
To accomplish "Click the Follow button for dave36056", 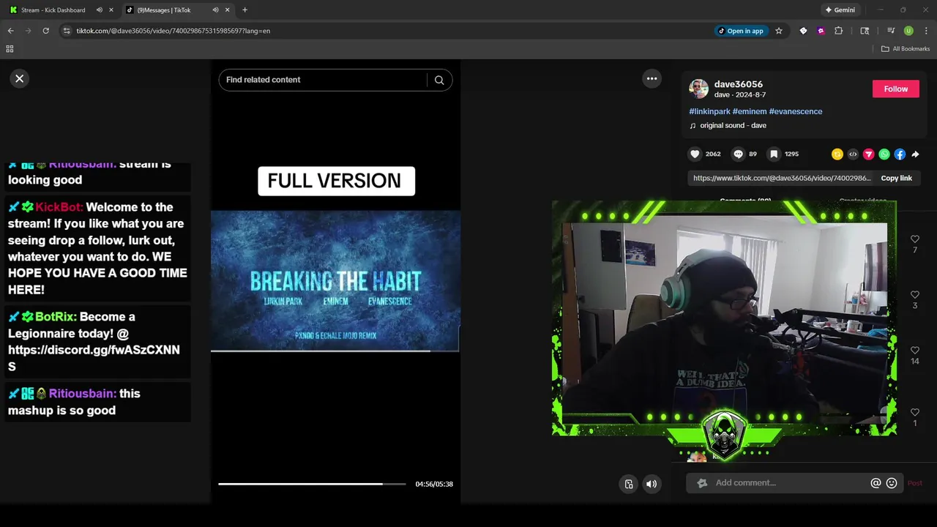I will tap(895, 89).
